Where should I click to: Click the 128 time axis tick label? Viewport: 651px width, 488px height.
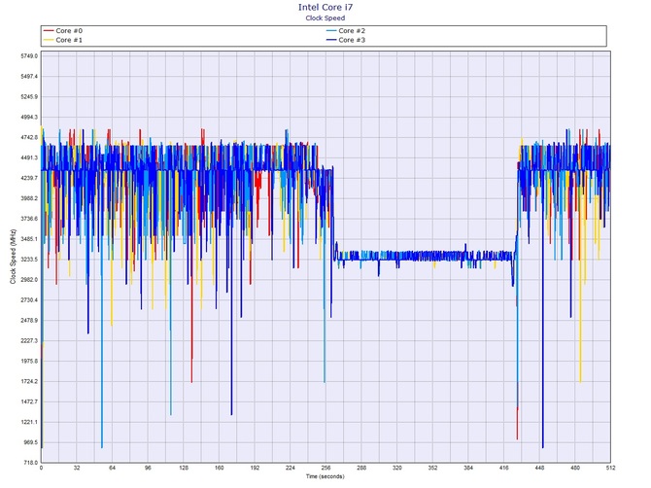184,468
